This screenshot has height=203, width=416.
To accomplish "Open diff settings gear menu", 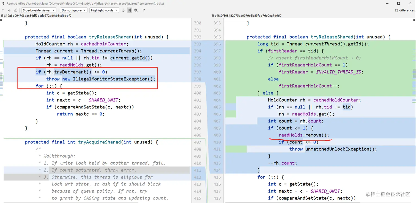I will pyautogui.click(x=136, y=10).
